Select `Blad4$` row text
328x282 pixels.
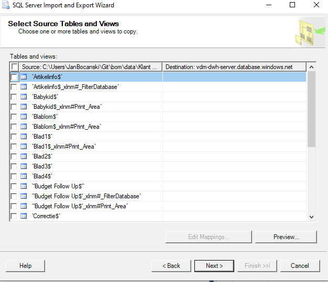tap(42, 176)
